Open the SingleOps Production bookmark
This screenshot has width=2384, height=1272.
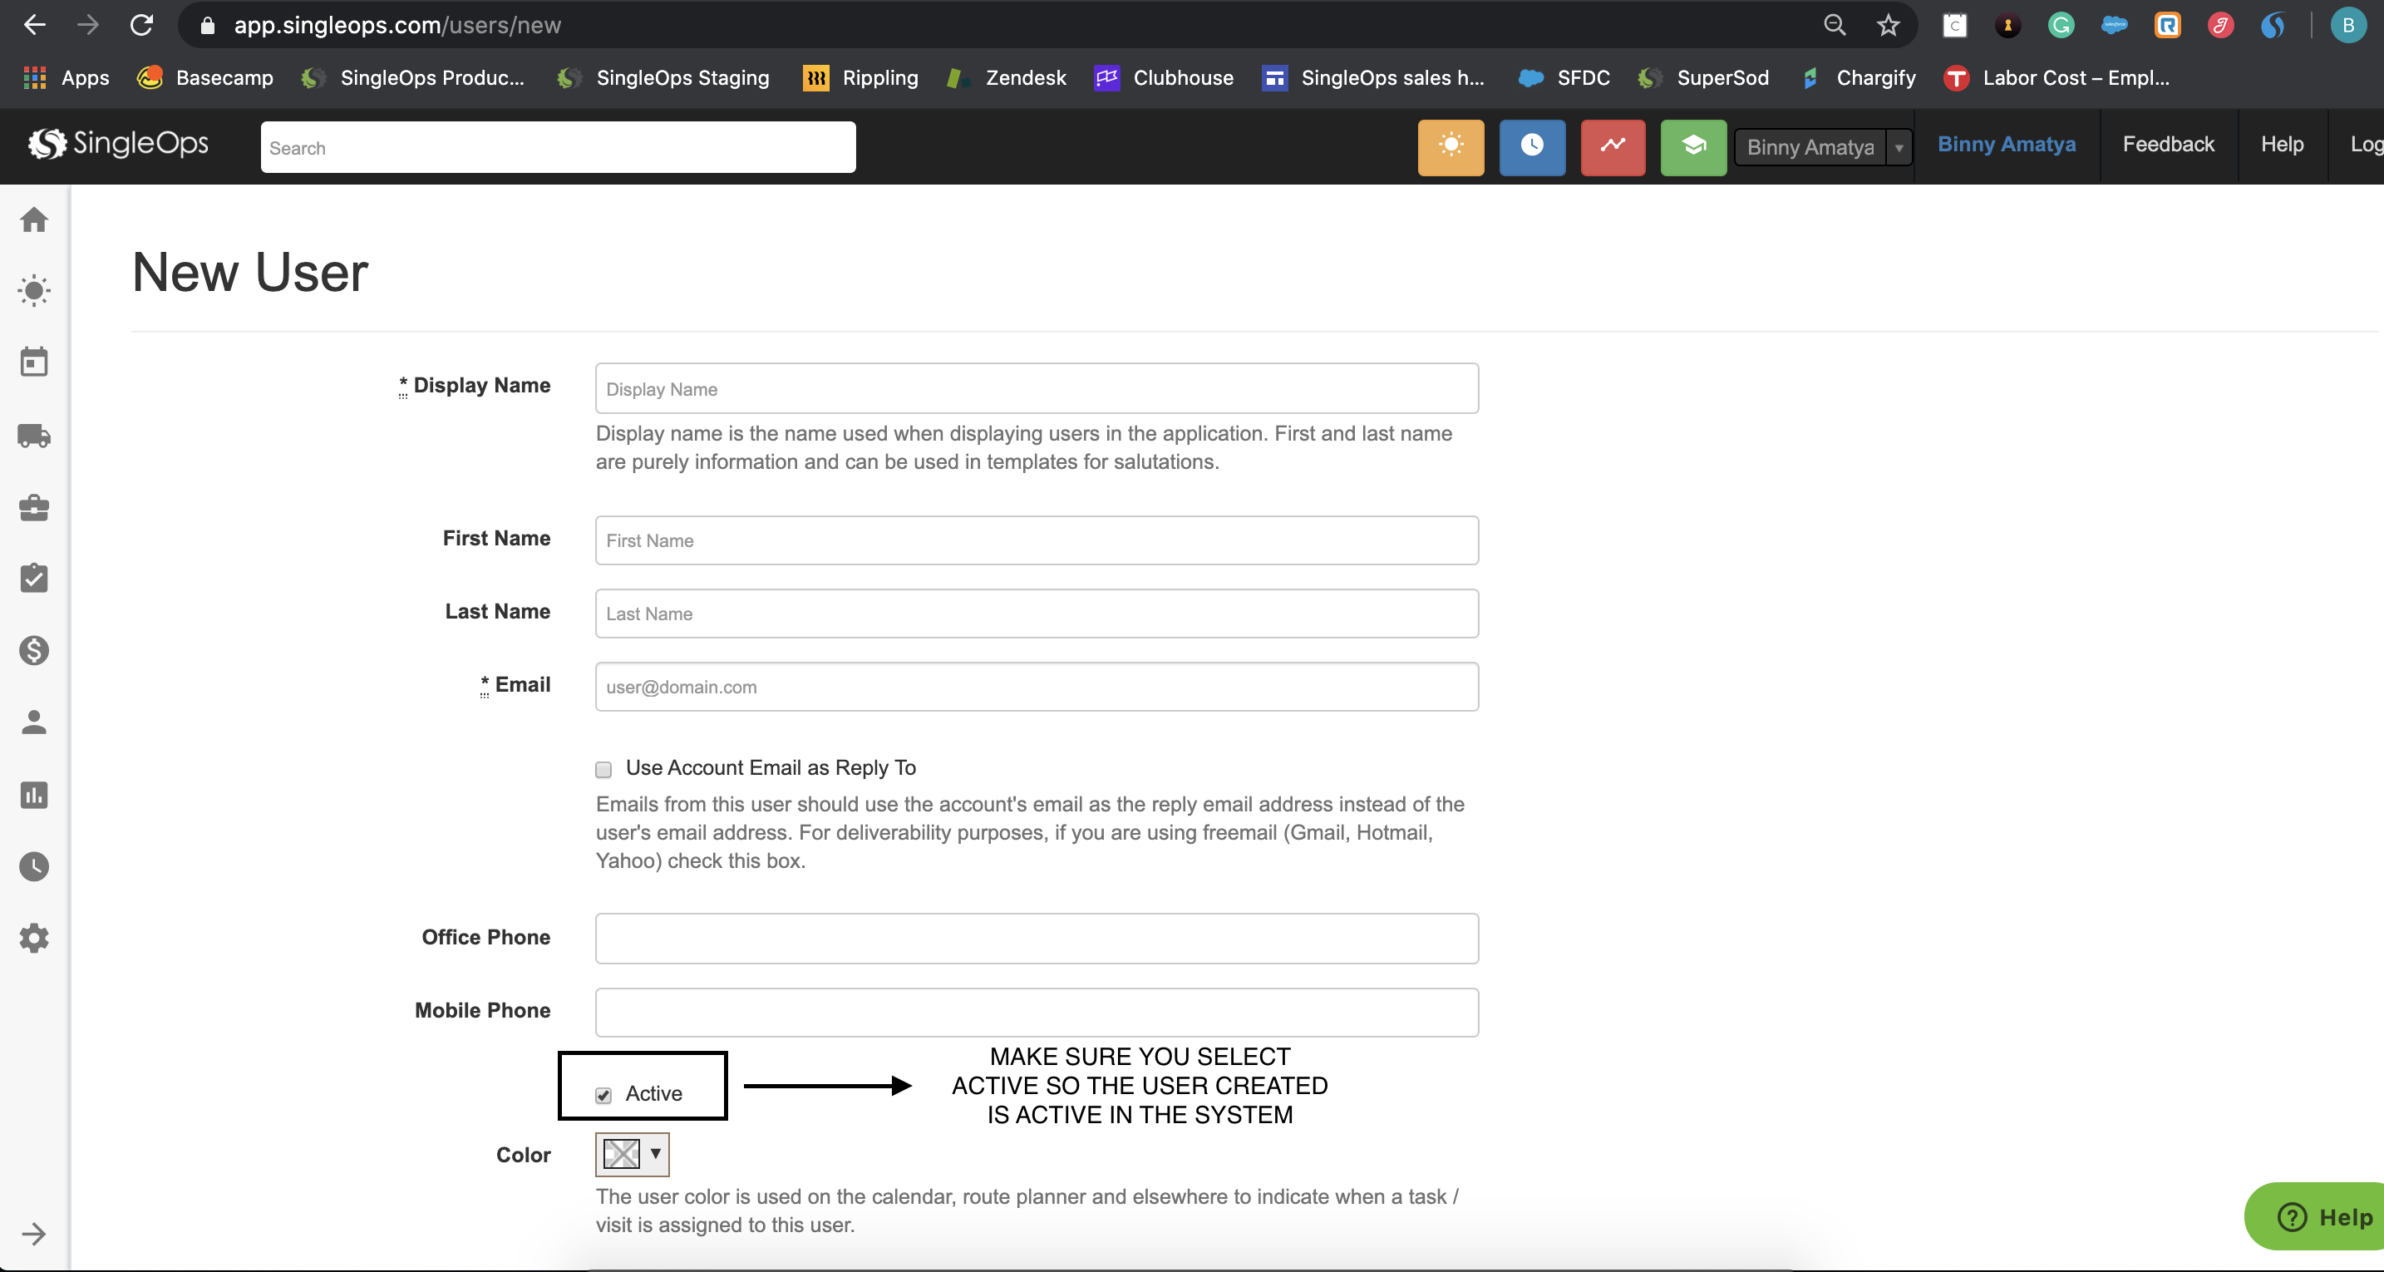point(413,78)
